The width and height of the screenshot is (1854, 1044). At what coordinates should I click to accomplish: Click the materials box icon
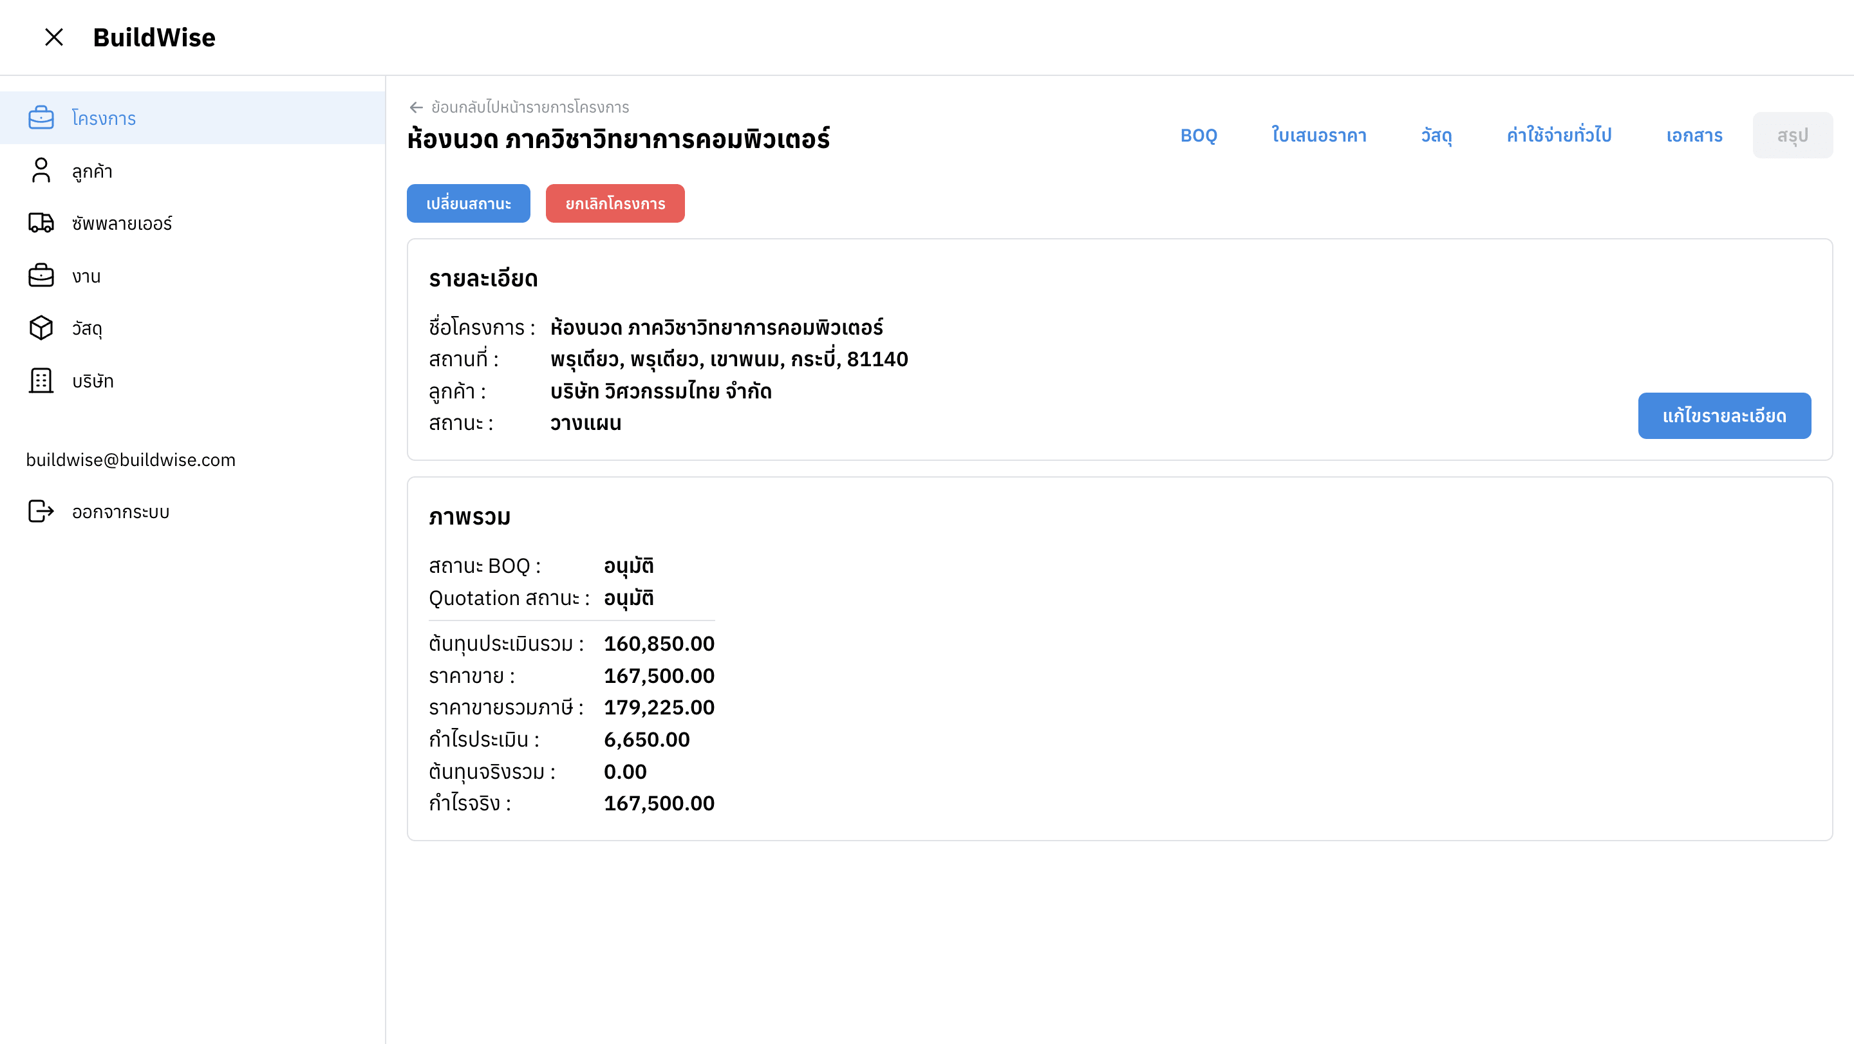pyautogui.click(x=41, y=328)
